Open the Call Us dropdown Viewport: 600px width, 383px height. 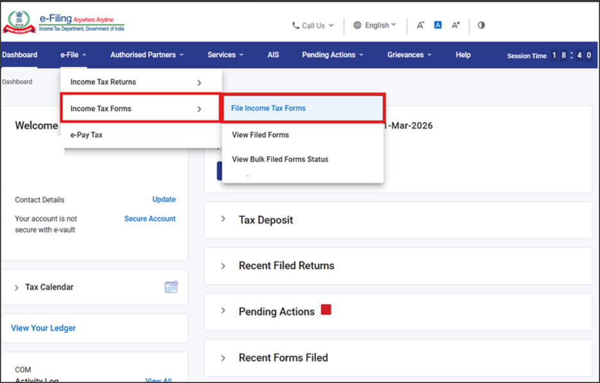pyautogui.click(x=313, y=26)
